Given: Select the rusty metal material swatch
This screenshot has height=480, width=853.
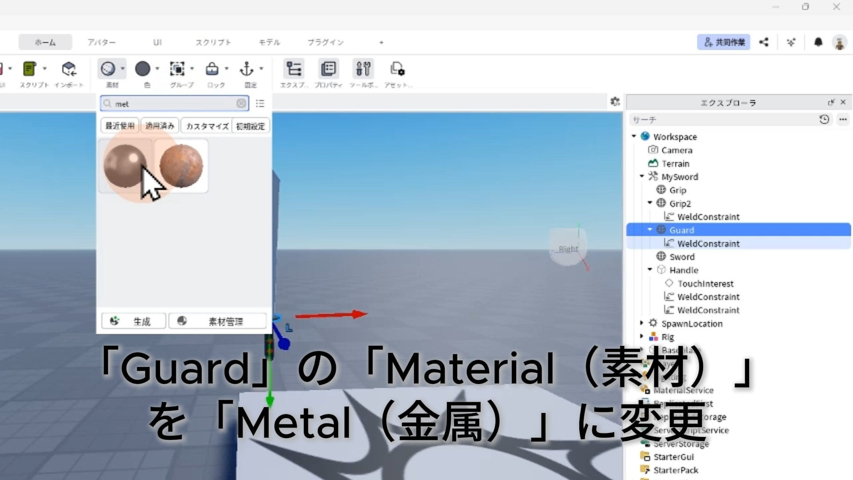Looking at the screenshot, I should 181,166.
